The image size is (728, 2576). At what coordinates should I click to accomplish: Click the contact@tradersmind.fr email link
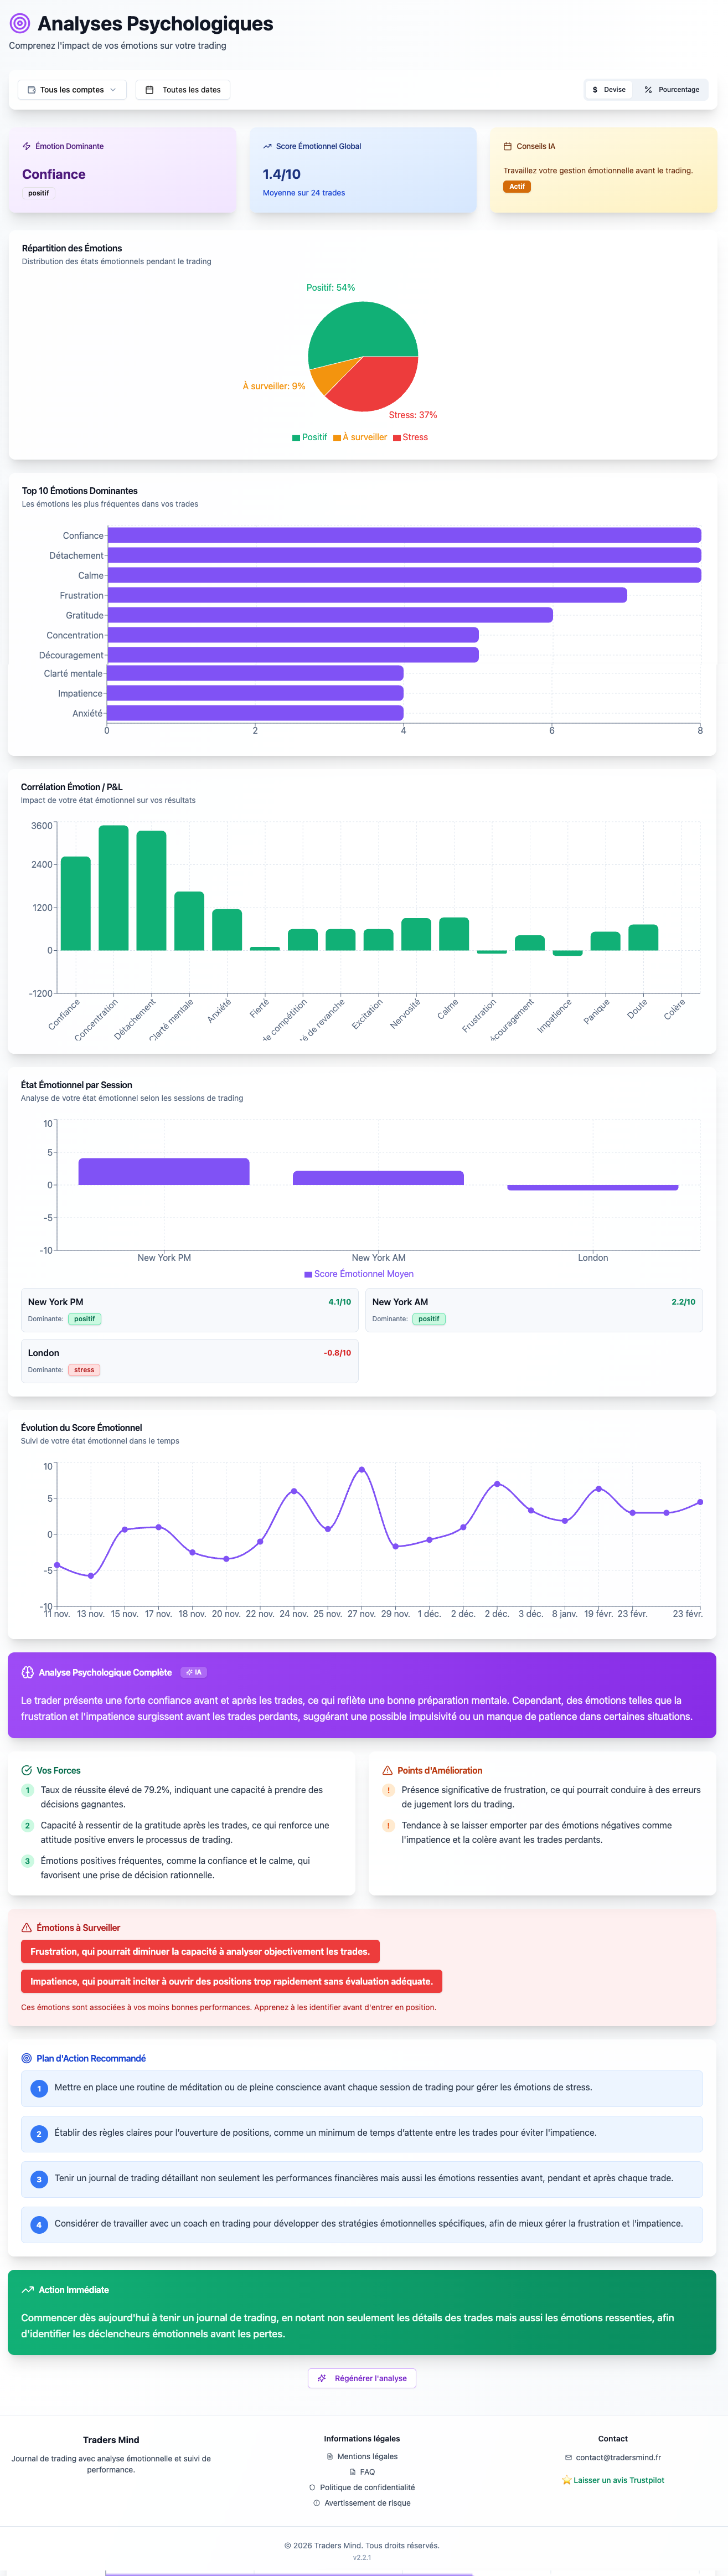618,2457
